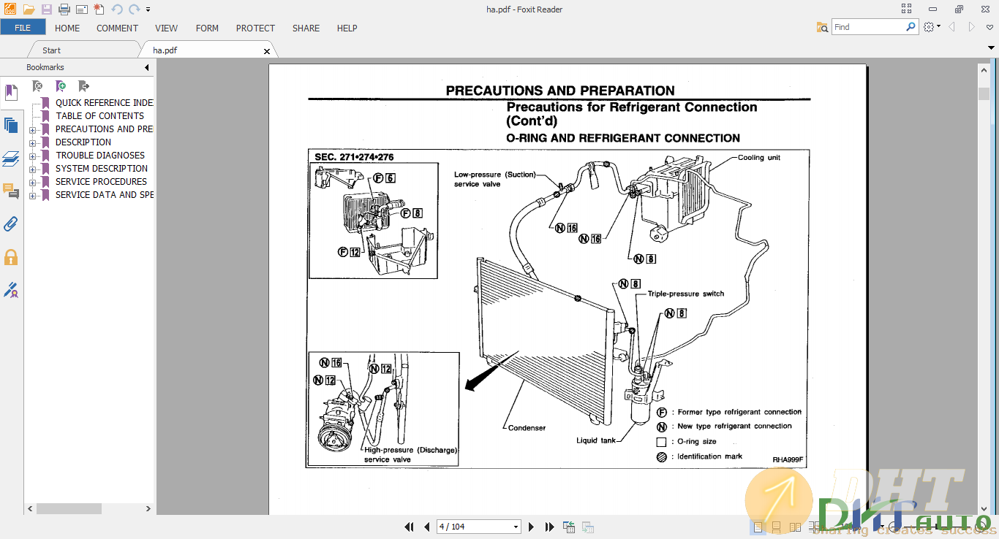Expand the SERVICE PROCEDURES bookmark node
Viewport: 999px width, 539px height.
tap(33, 183)
